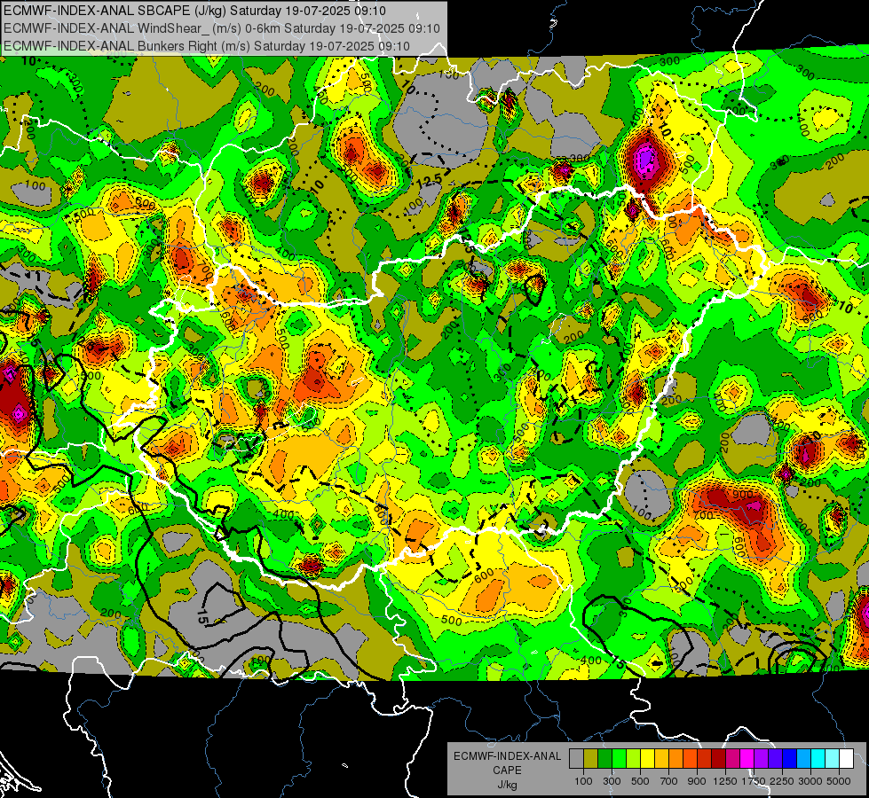The image size is (869, 798).
Task: Select the red-orange legend swatch before 900
Action: (x=691, y=759)
